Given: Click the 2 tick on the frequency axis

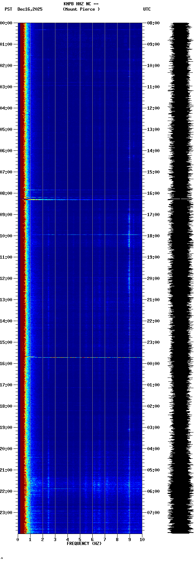Looking at the screenshot, I should click(x=43, y=540).
